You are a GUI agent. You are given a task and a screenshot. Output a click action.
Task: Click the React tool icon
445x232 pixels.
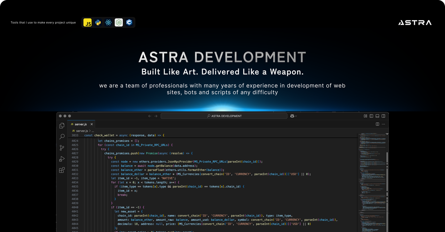click(x=108, y=23)
